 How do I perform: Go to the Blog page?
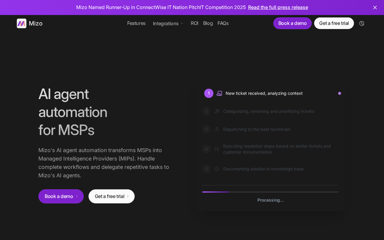point(208,23)
